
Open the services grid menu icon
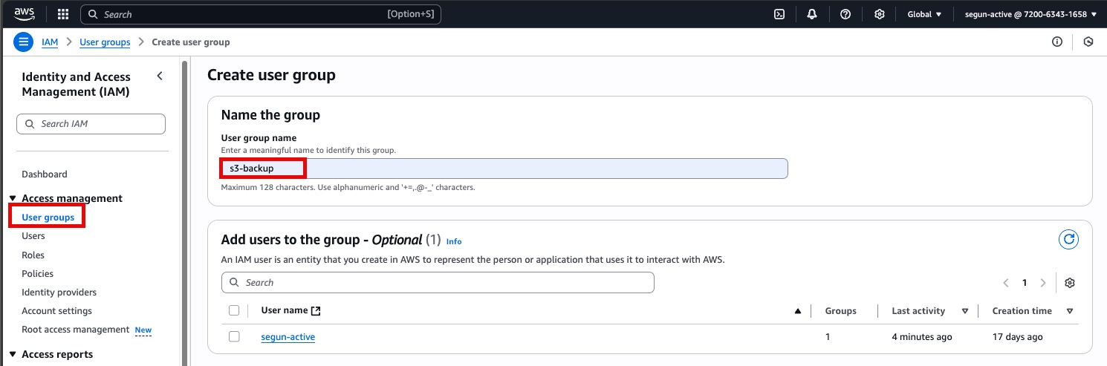(x=63, y=14)
